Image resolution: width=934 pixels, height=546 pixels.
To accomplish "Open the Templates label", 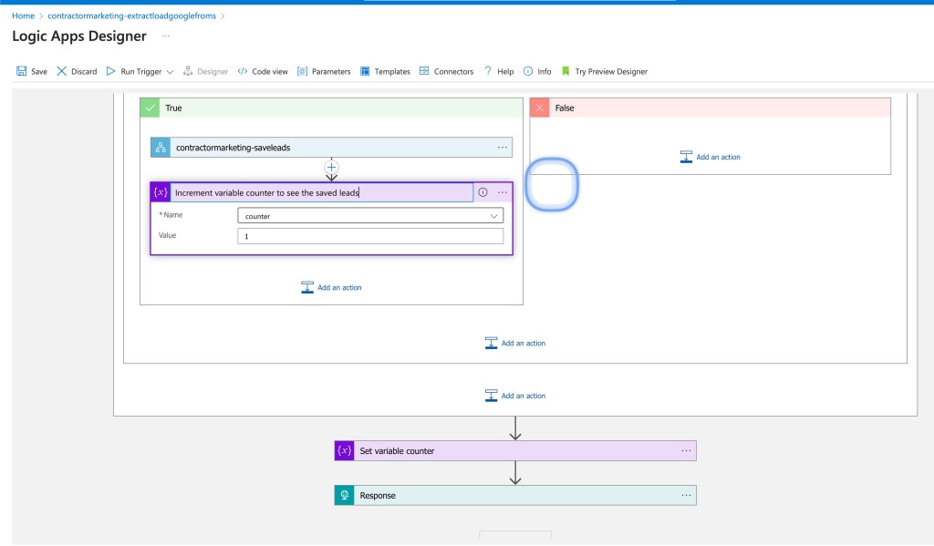I will [392, 71].
